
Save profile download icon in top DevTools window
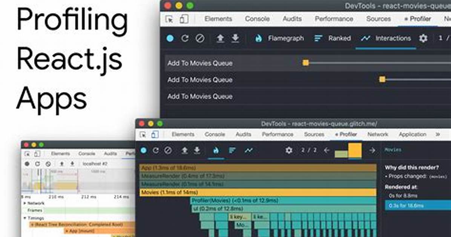tap(235, 38)
